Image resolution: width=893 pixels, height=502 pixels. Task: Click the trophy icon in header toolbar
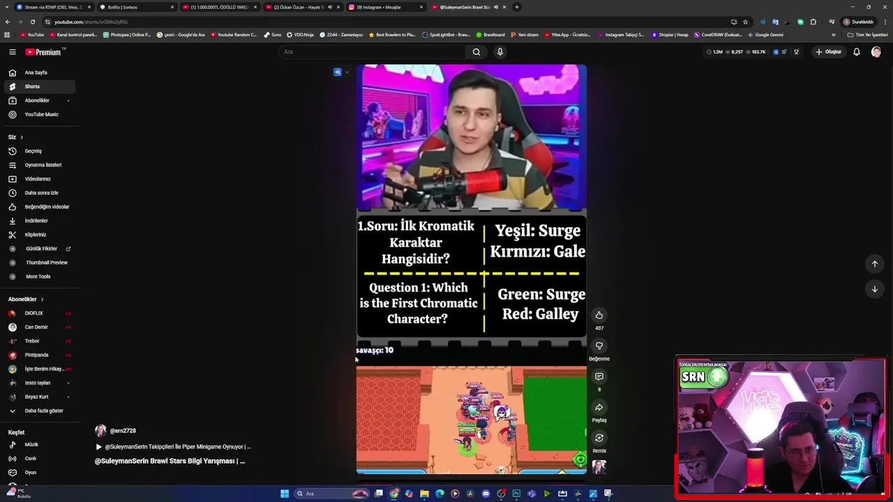[x=796, y=52]
